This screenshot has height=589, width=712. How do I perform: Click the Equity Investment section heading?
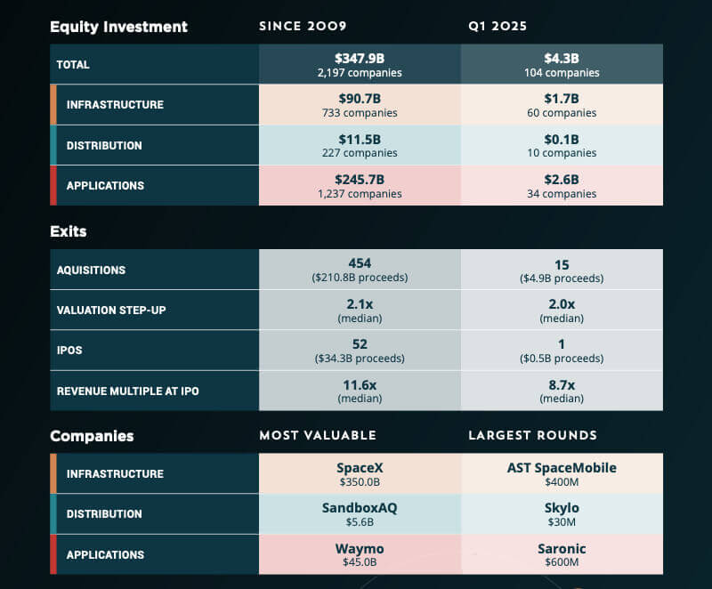tap(118, 27)
